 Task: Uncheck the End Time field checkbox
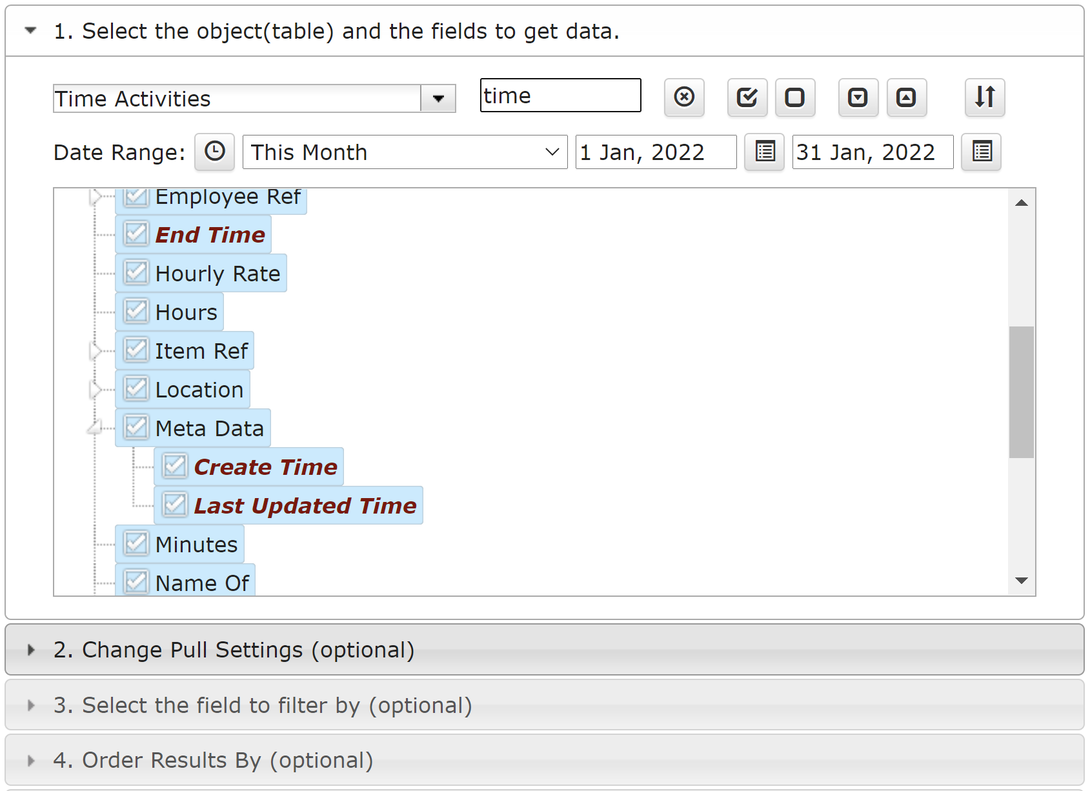coord(136,234)
